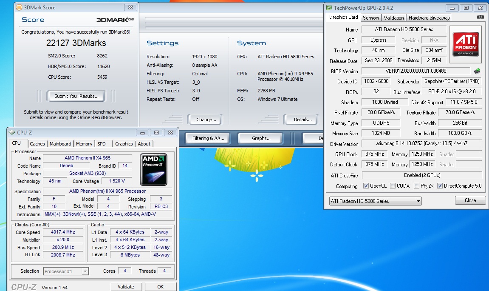Switch to the Validation tab in GPU-Z
This screenshot has width=489, height=291.
[x=393, y=18]
